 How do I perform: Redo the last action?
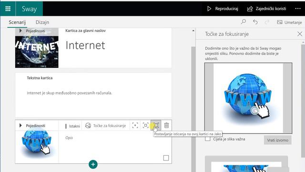coord(267,22)
